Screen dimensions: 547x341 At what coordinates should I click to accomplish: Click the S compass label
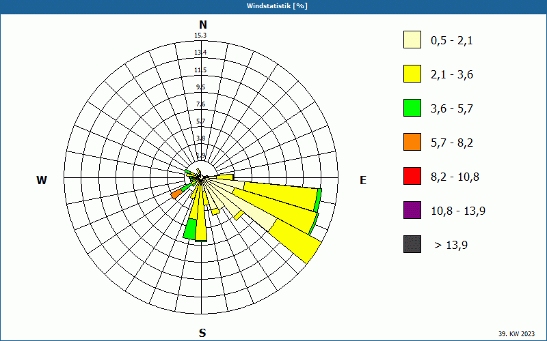202,333
